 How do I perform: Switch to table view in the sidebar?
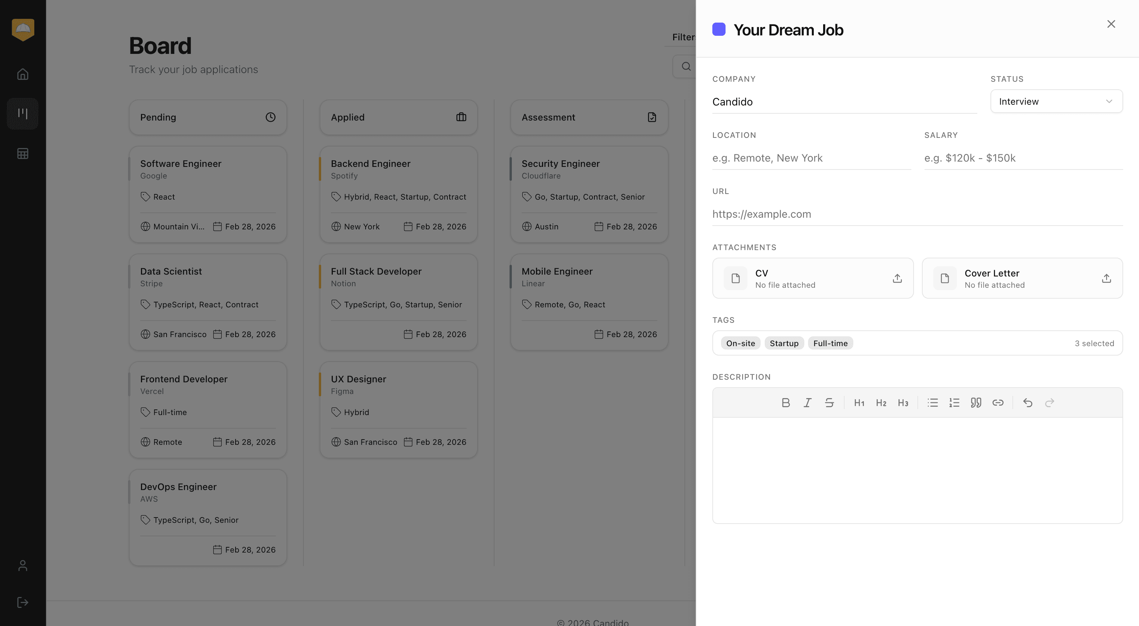(23, 153)
